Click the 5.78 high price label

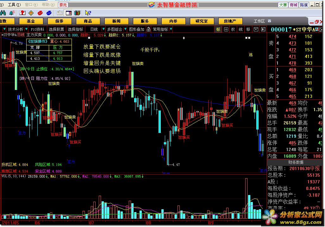pos(19,43)
